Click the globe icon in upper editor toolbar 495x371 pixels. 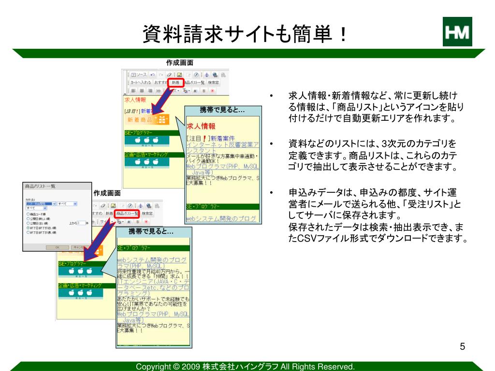215,75
